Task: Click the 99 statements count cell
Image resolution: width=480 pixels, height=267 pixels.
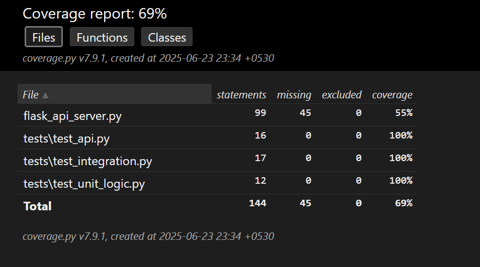Action: pos(260,113)
